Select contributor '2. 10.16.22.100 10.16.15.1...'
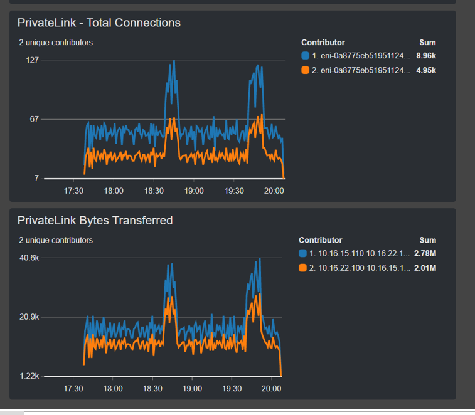 (360, 268)
